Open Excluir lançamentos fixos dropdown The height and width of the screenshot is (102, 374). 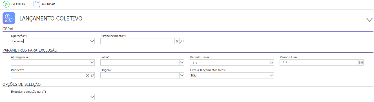[x=271, y=75]
